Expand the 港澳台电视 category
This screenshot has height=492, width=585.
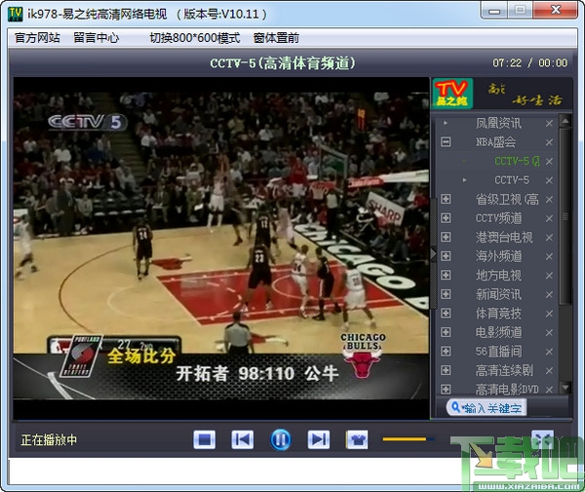coord(446,237)
